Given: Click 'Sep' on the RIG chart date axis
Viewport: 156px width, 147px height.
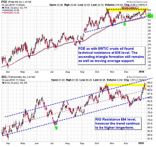Looking at the screenshot, I should tap(82, 143).
